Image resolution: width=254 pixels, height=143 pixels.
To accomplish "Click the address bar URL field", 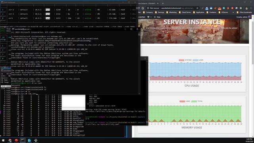I will click(177, 8).
